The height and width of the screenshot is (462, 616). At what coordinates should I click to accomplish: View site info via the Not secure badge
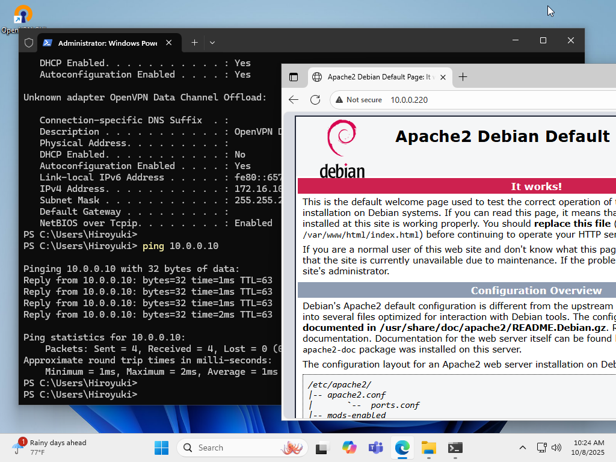359,100
